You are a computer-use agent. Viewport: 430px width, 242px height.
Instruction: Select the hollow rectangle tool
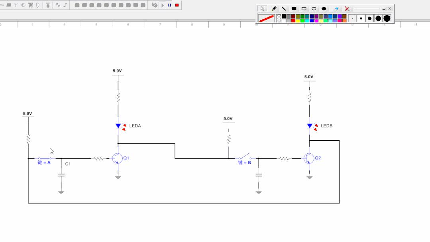(304, 8)
